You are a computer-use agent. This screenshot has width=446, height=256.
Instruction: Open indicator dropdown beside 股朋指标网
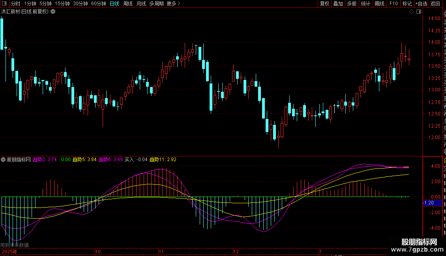pyautogui.click(x=3, y=160)
